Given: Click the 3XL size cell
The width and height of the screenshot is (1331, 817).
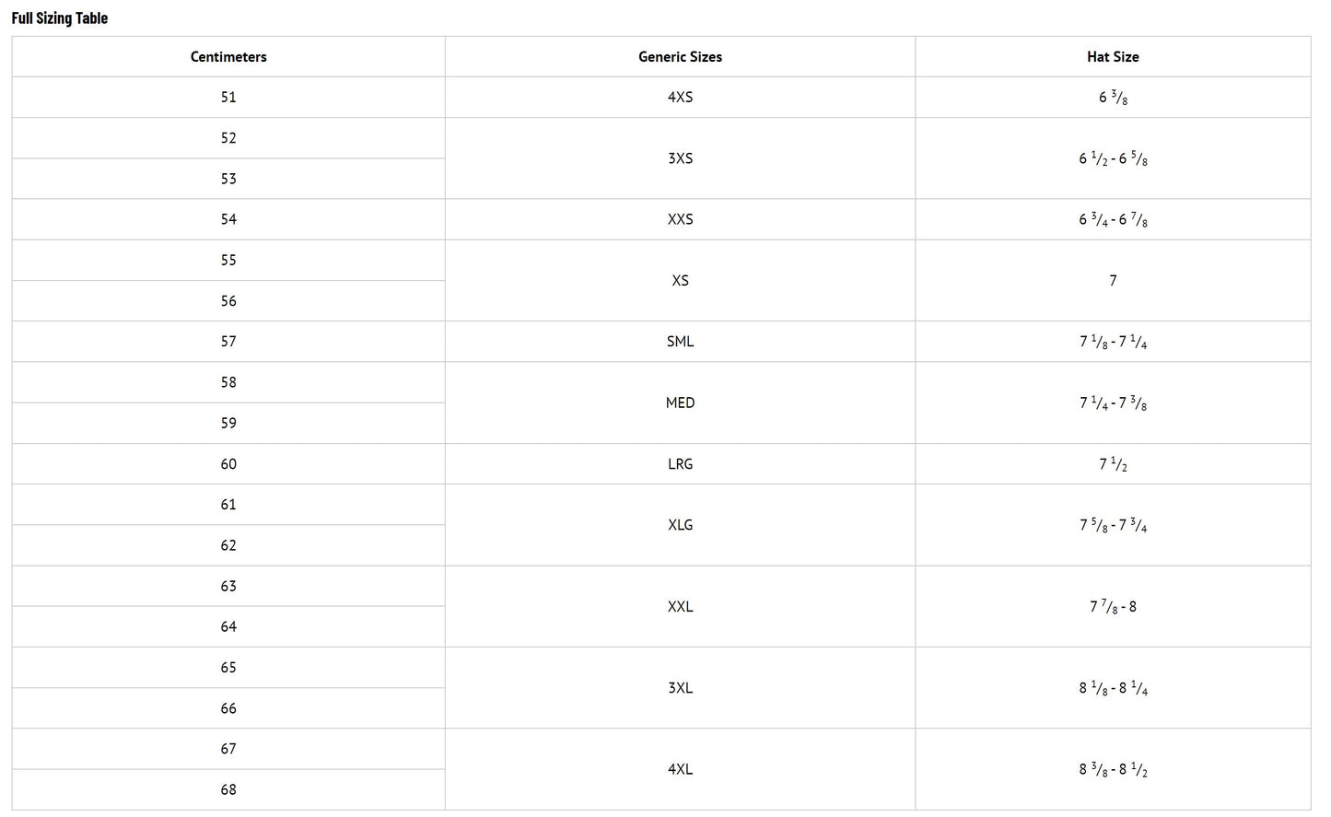Looking at the screenshot, I should coord(680,688).
